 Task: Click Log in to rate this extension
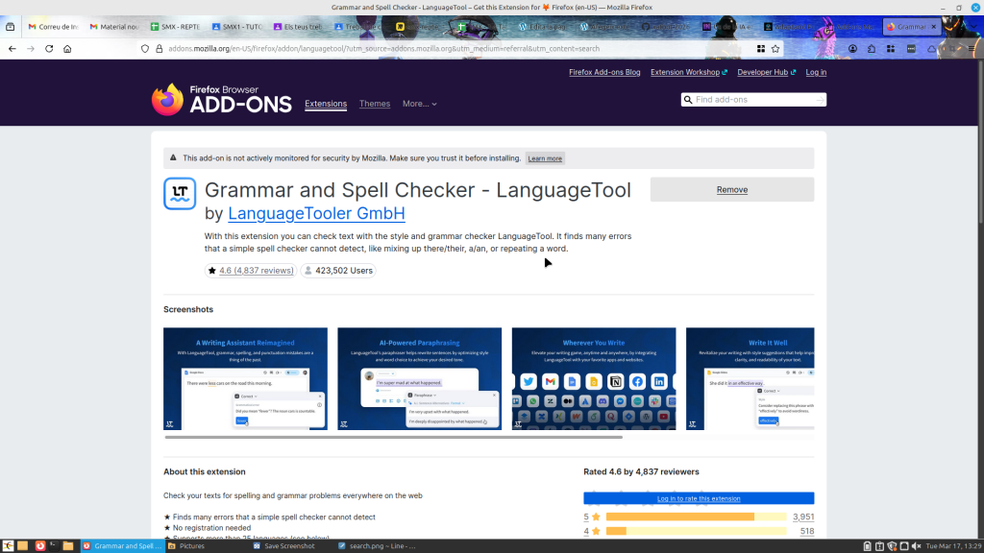pos(699,498)
